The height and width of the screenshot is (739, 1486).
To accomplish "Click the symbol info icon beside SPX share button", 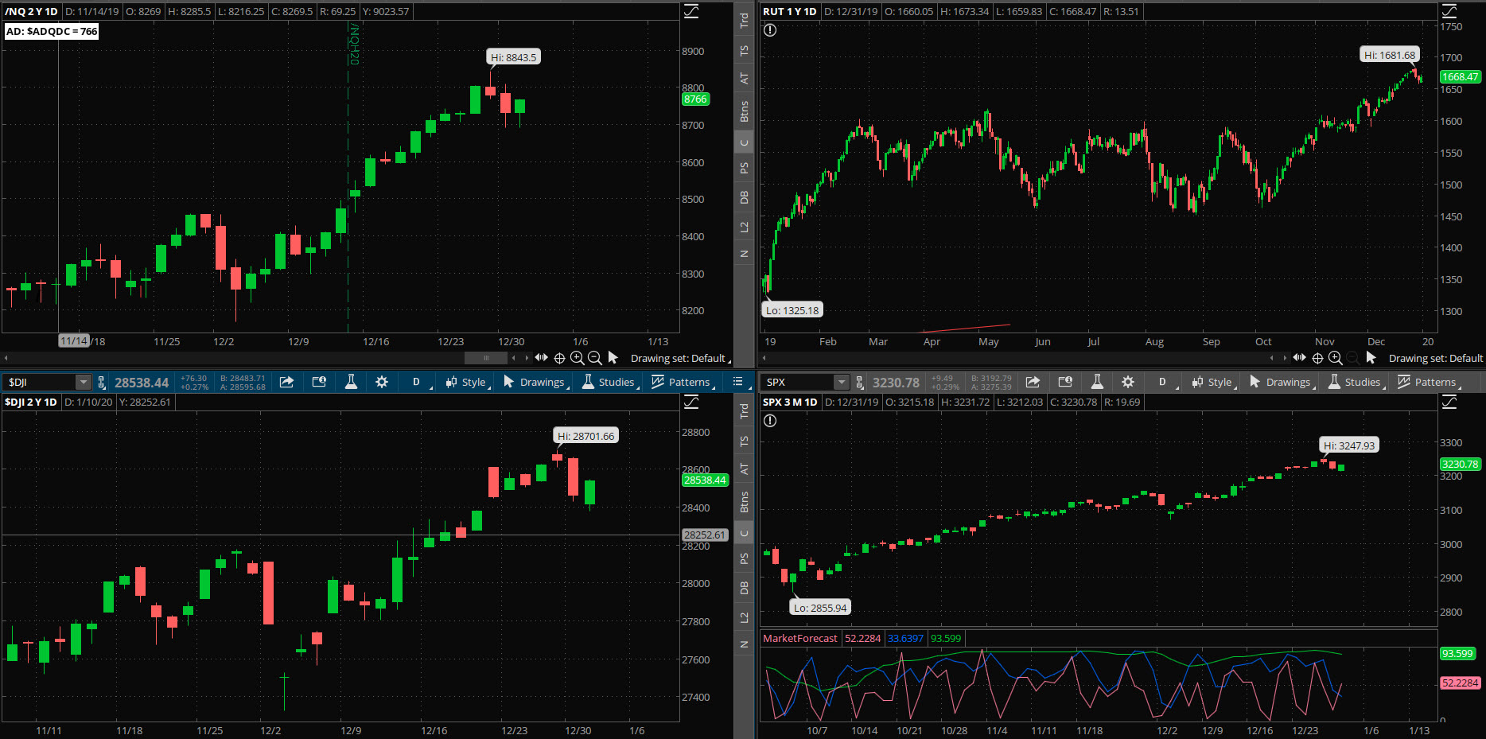I will [x=1065, y=382].
